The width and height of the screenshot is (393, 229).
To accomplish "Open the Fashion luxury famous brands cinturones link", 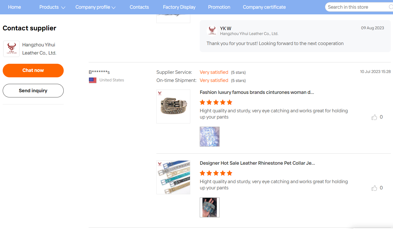I will (x=257, y=92).
